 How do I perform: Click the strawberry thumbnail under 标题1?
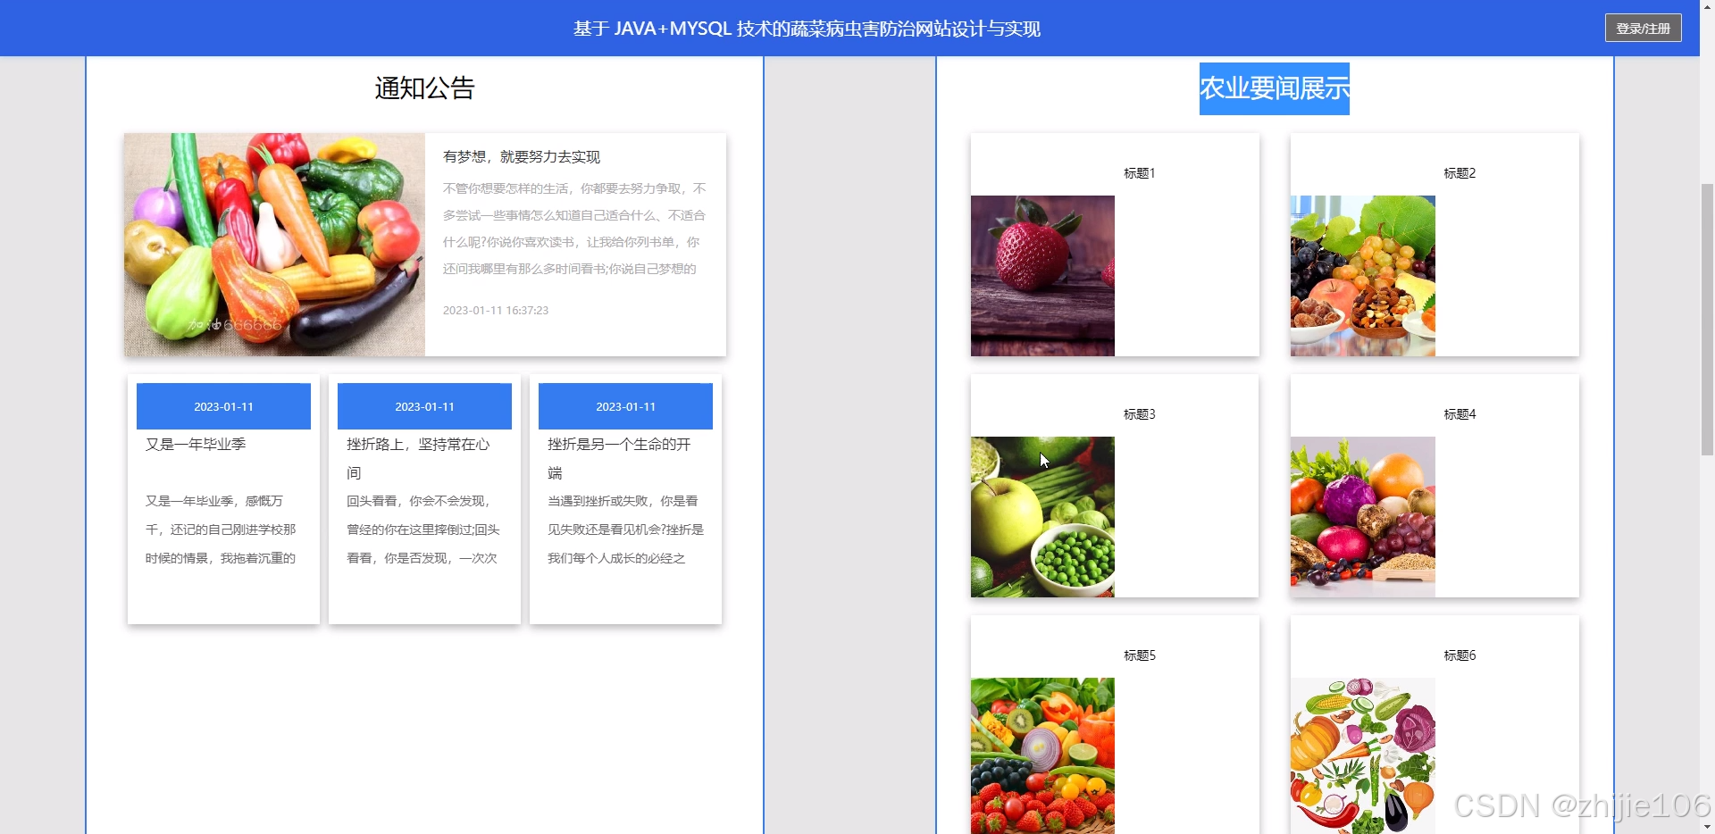click(x=1042, y=276)
